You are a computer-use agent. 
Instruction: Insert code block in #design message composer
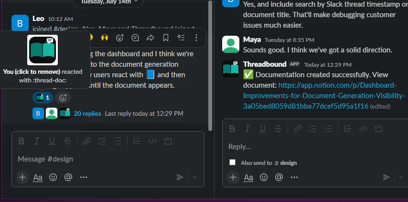click(168, 141)
